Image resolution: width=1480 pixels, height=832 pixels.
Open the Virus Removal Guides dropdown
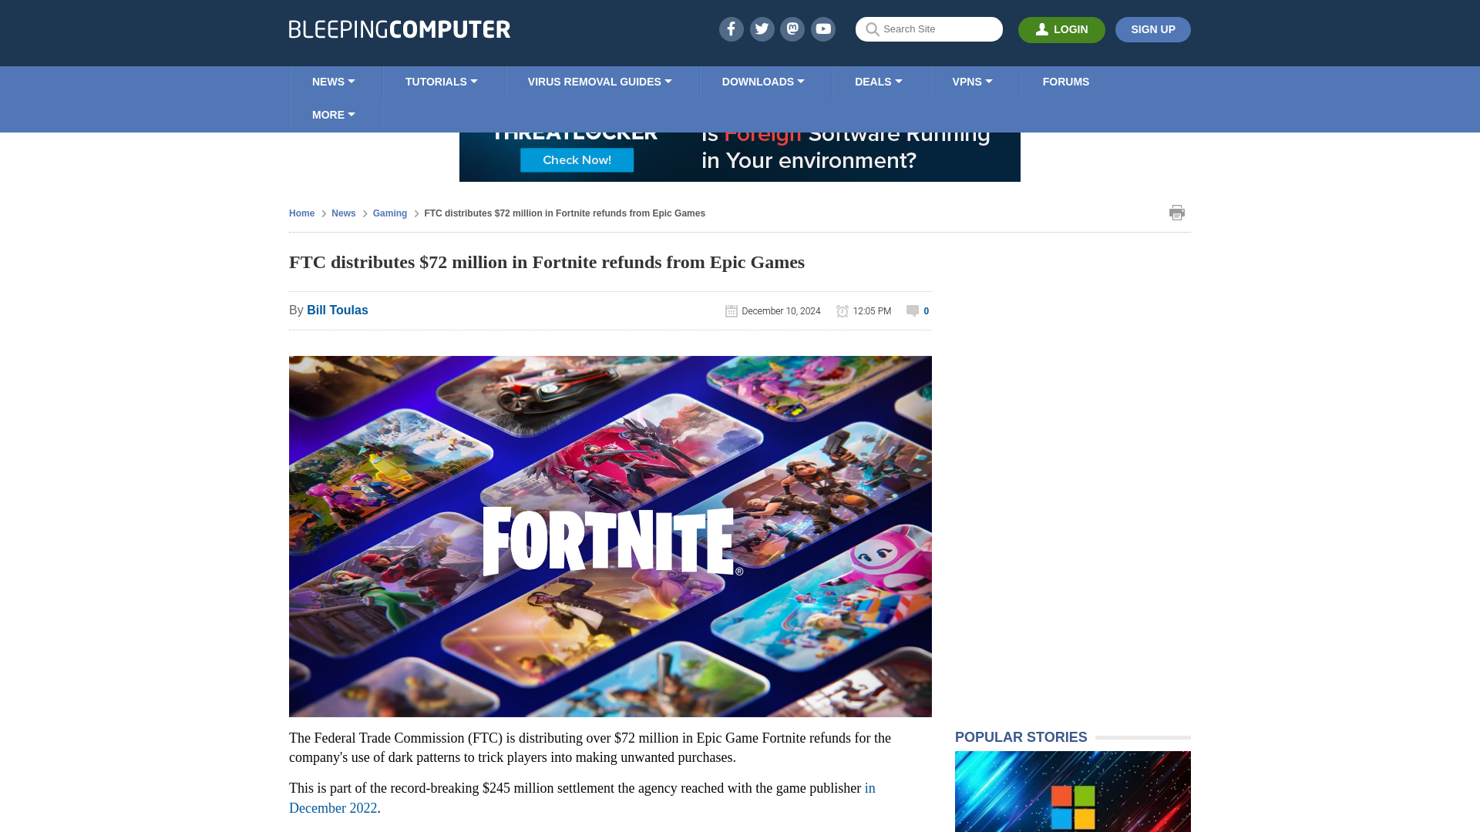(600, 82)
